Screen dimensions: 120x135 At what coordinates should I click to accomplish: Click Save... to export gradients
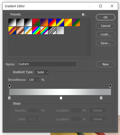106,43
